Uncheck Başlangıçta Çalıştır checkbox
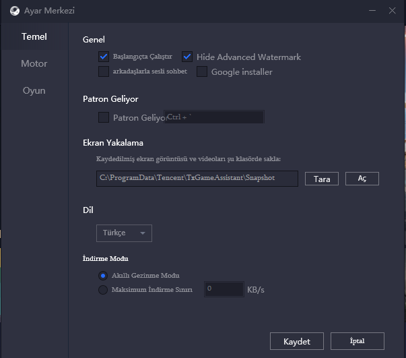 pos(104,57)
